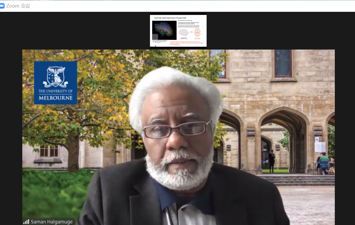Click the grey noise inset on brain image
Screen dimensions: 355x225
pos(155,37)
